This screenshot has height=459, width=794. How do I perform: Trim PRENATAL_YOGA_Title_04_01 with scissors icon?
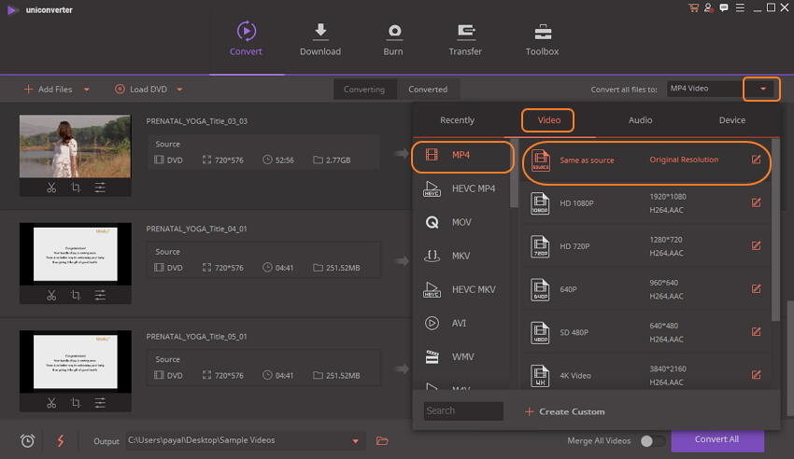click(51, 295)
